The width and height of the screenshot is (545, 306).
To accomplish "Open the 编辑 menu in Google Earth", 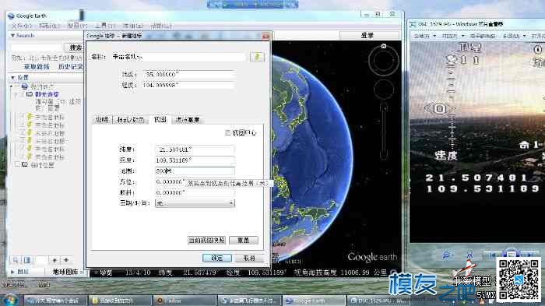I will tap(49, 26).
